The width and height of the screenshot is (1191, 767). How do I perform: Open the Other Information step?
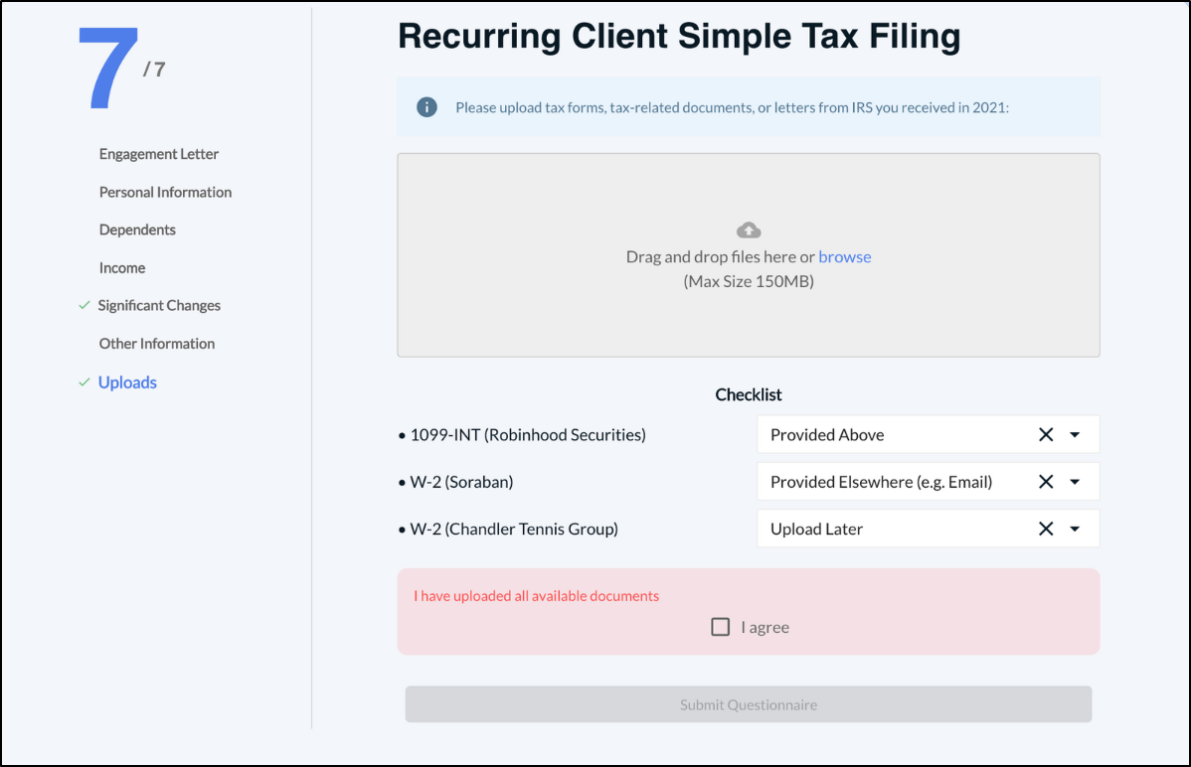[x=157, y=344]
